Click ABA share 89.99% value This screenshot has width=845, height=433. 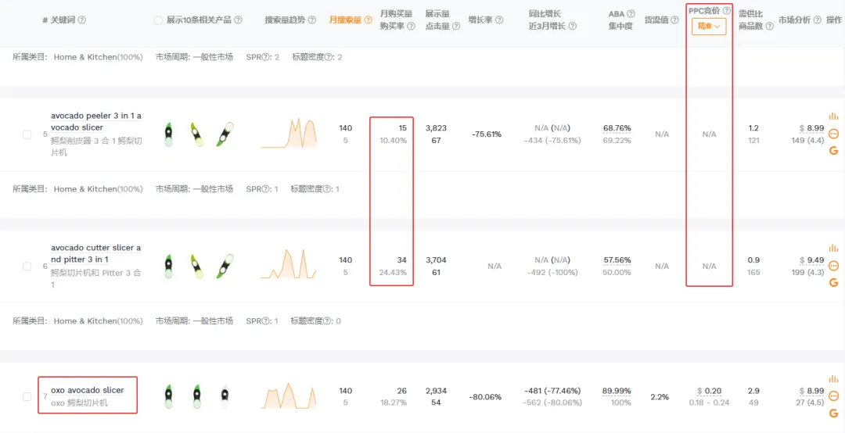[617, 391]
